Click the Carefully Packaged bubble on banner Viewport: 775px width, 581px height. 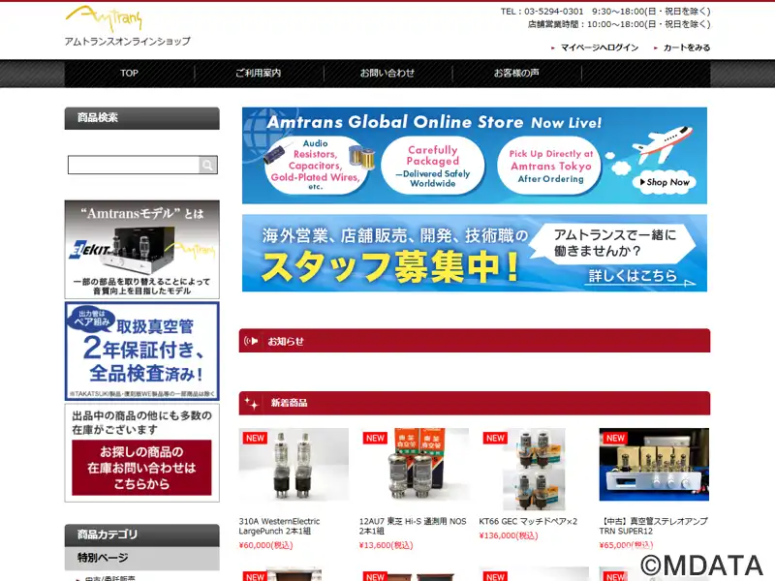click(x=432, y=166)
